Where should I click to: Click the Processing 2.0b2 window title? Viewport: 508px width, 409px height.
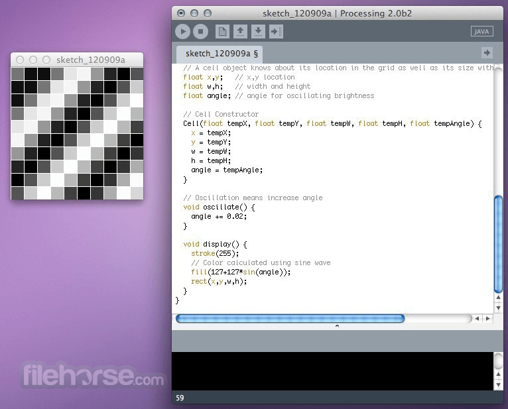[337, 14]
